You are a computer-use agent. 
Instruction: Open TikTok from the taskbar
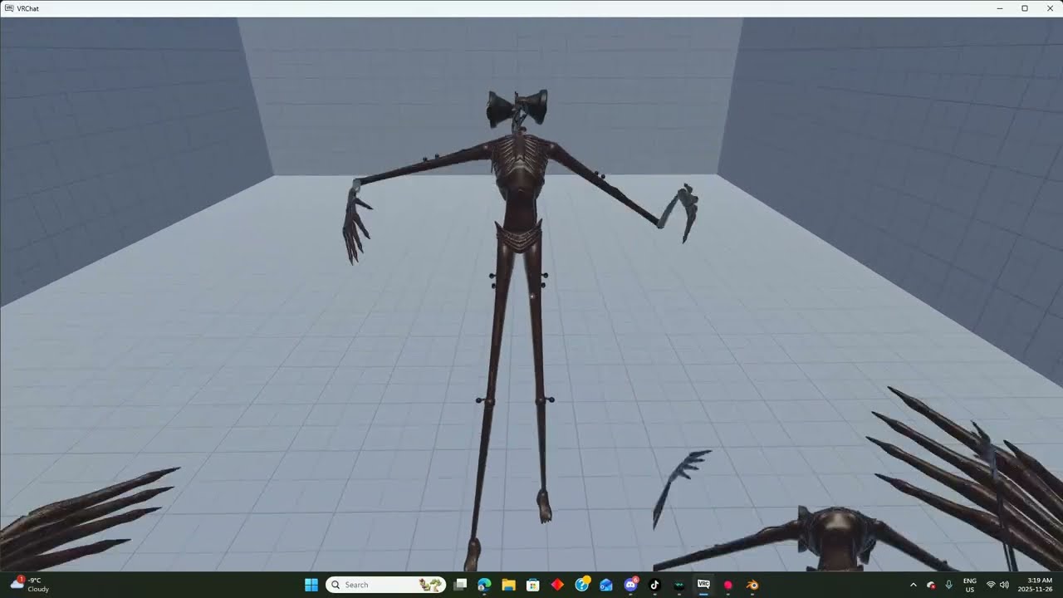click(654, 585)
